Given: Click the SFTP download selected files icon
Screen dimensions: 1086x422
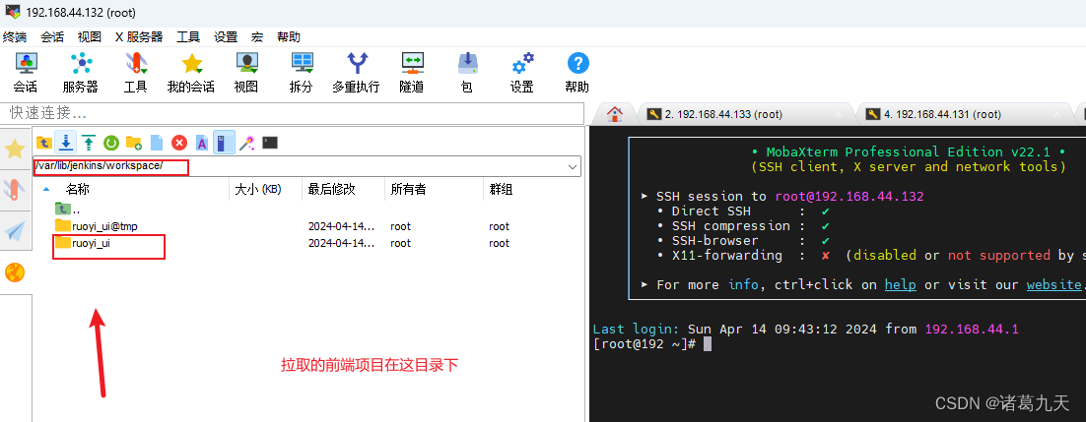Looking at the screenshot, I should [x=66, y=143].
